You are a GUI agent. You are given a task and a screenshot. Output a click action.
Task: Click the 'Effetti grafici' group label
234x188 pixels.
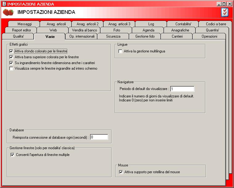[x=19, y=44]
